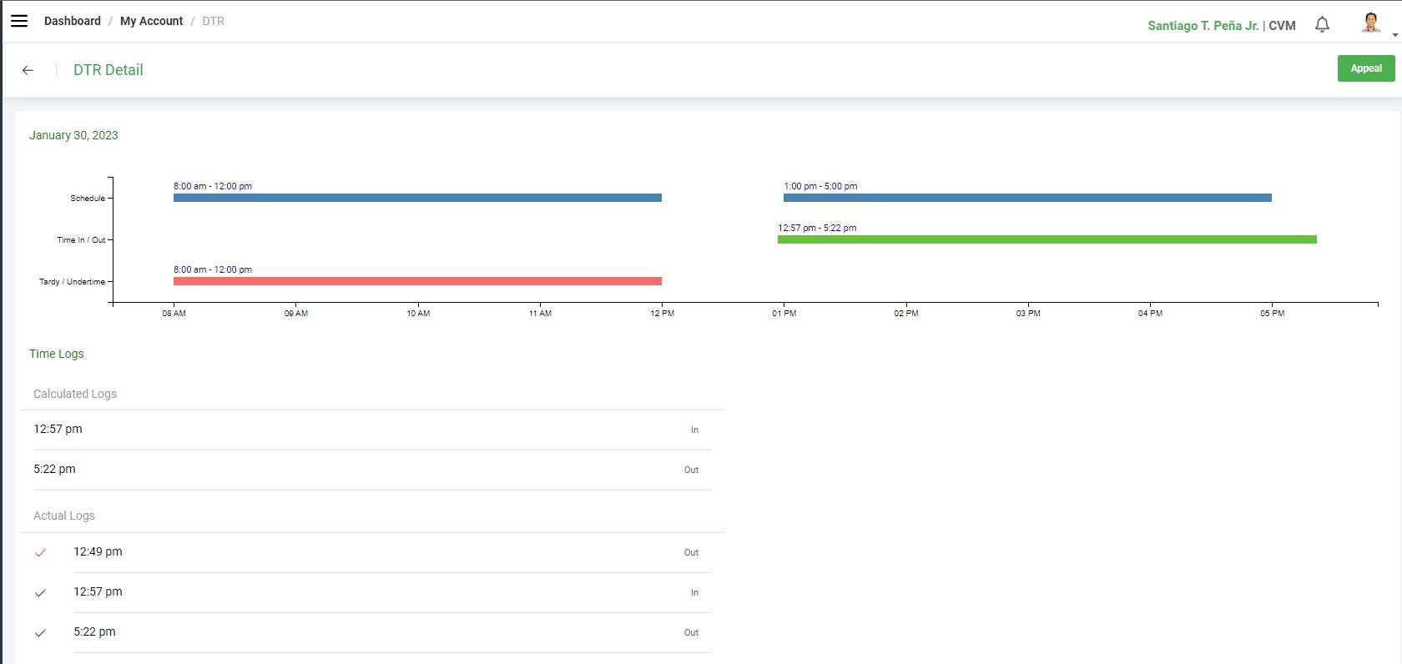Click the user profile avatar

(1369, 23)
